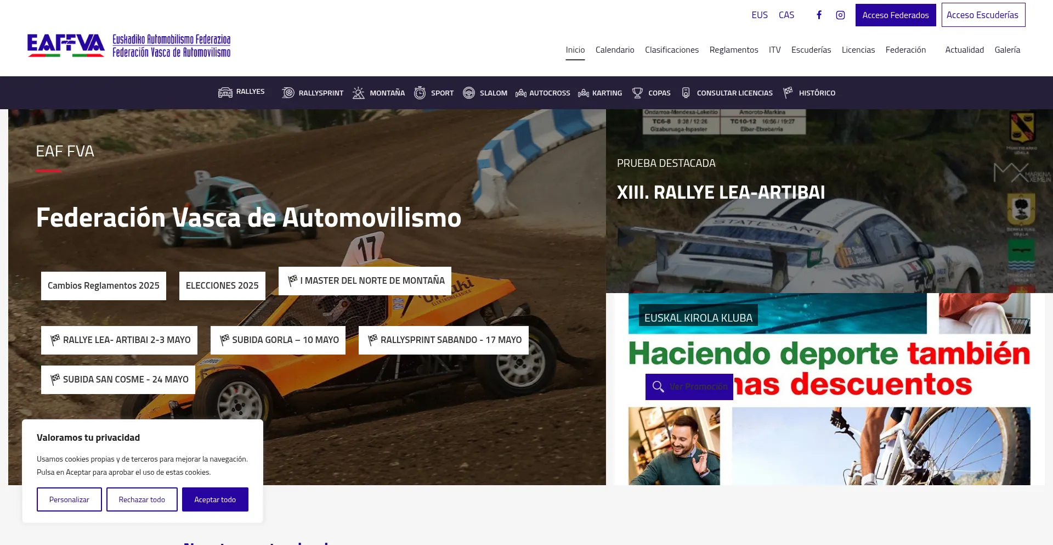This screenshot has width=1053, height=545.
Task: Click the Copas trophy icon
Action: (x=637, y=93)
